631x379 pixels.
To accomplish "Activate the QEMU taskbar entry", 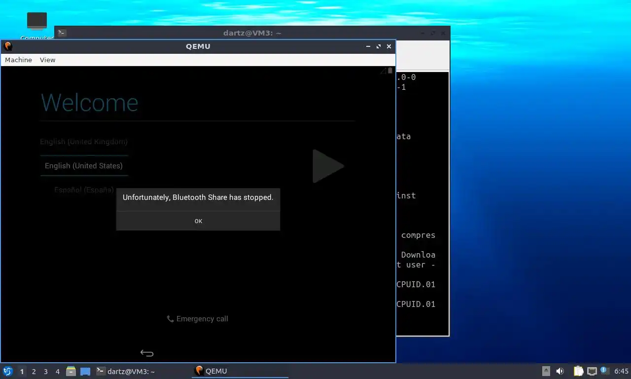I will [x=240, y=371].
